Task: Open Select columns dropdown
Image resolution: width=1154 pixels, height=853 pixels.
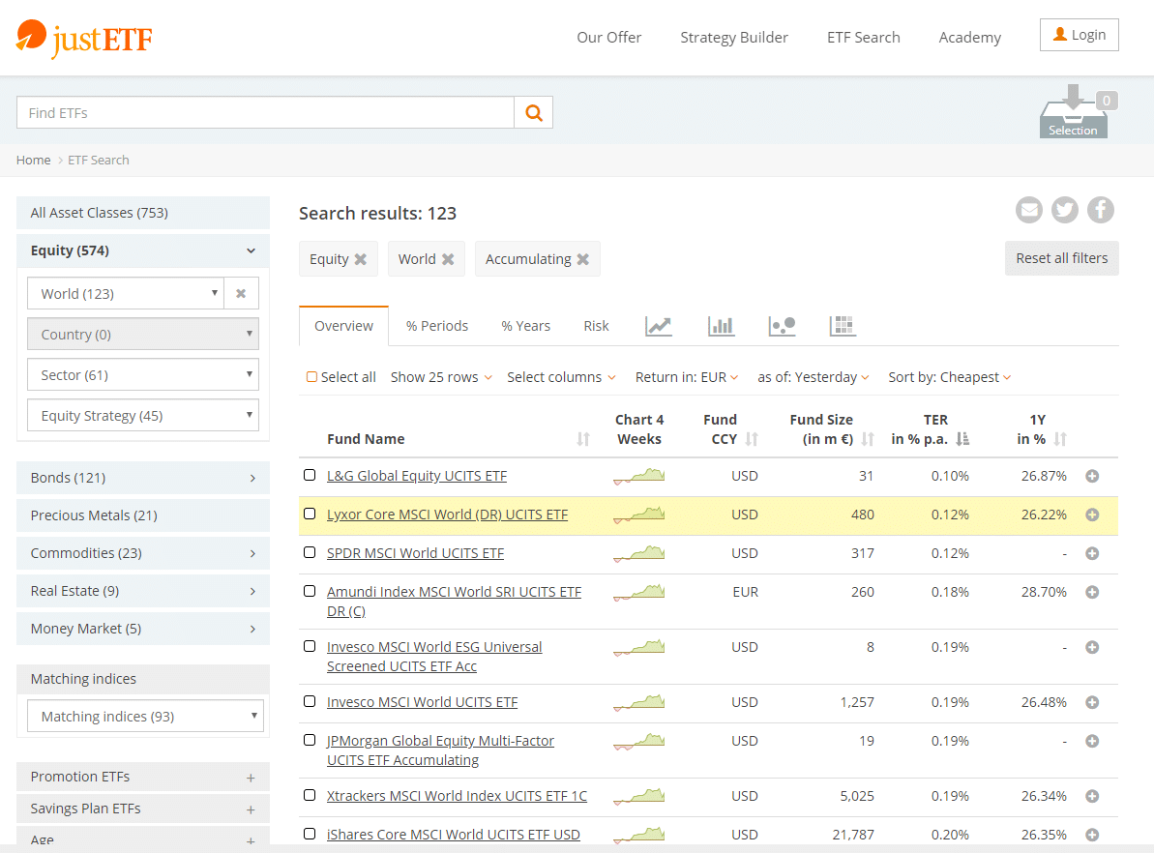Action: (x=561, y=377)
